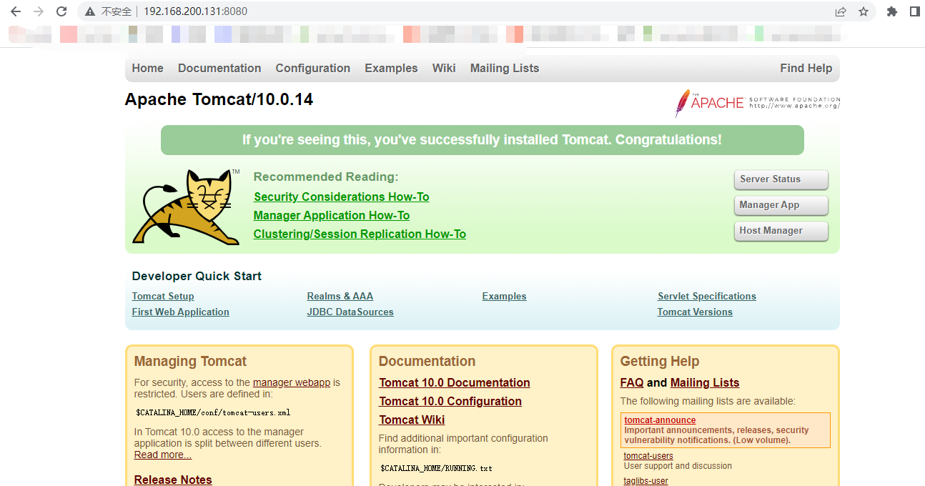Screen dimensions: 925x486
Task: Click the share page icon
Action: click(841, 11)
